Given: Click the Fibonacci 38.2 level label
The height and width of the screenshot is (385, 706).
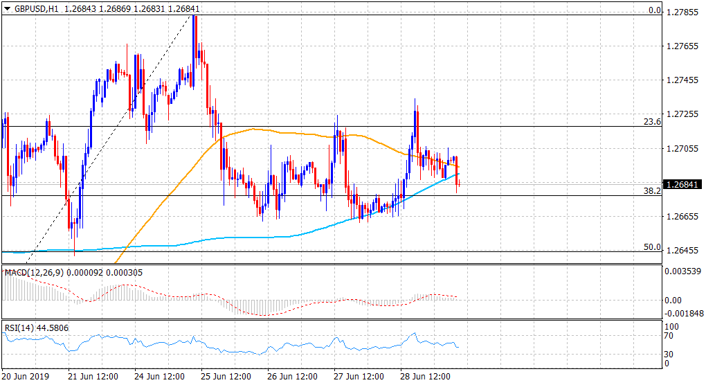Looking at the screenshot, I should click(653, 190).
